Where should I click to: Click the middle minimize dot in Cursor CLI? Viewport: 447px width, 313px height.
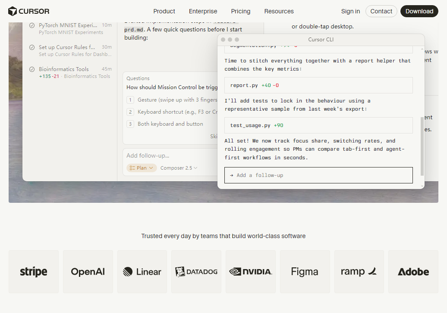(x=230, y=40)
